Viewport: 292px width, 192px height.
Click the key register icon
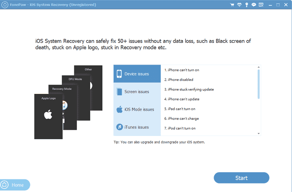247,5
